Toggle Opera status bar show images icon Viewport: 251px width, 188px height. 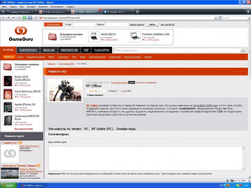tap(232, 181)
